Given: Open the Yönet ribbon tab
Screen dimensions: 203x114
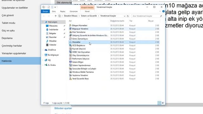Looking at the screenshot, I should point(87,11).
